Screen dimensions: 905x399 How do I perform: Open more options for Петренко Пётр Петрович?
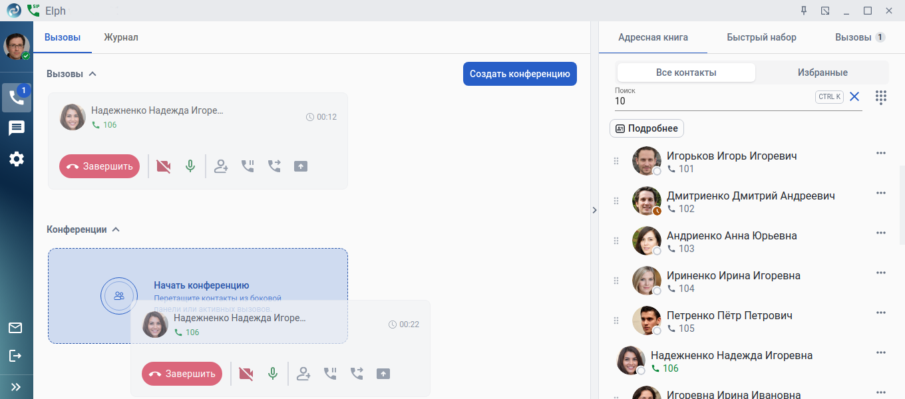tap(881, 313)
